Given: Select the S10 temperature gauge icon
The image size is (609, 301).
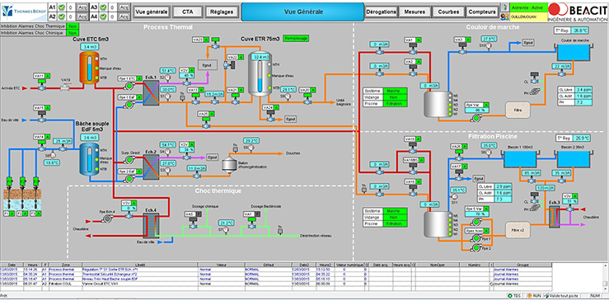Looking at the screenshot, I should pos(488,45).
